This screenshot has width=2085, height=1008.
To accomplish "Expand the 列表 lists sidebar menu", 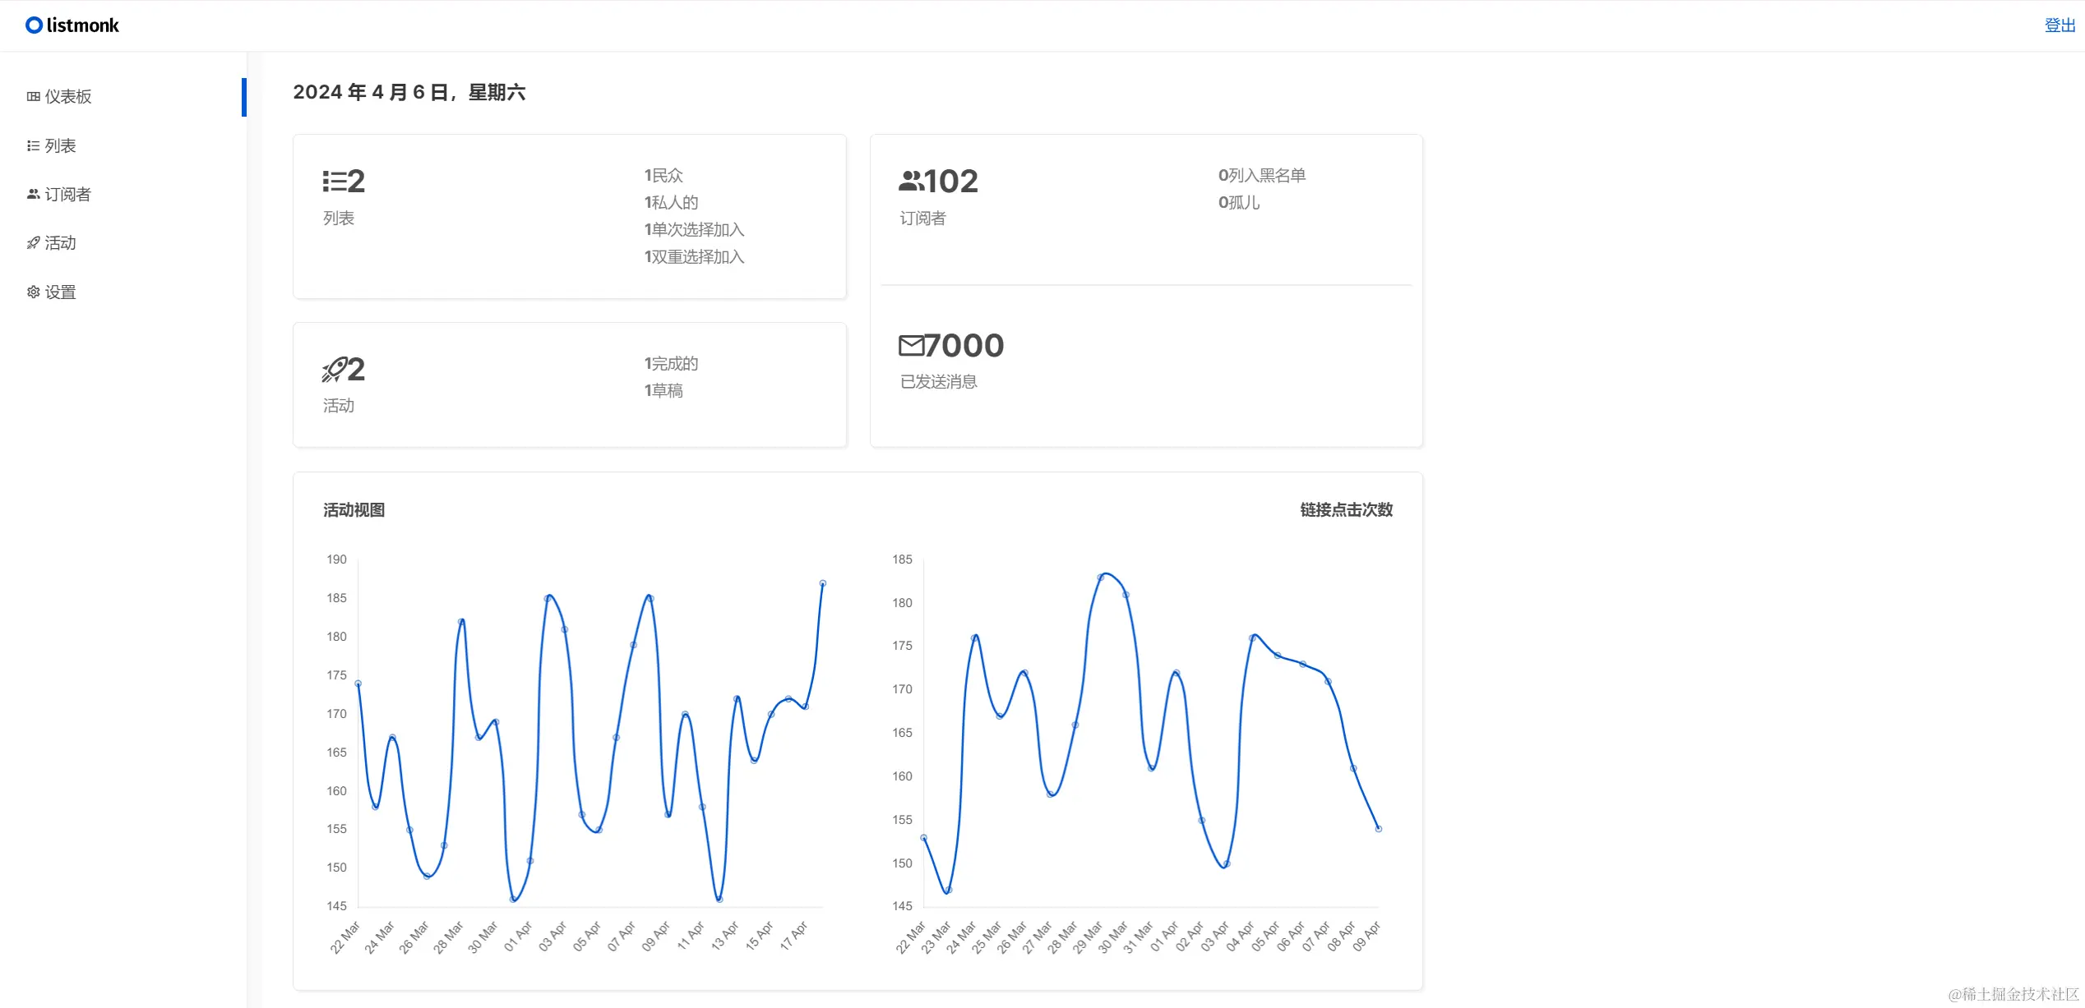I will point(60,146).
